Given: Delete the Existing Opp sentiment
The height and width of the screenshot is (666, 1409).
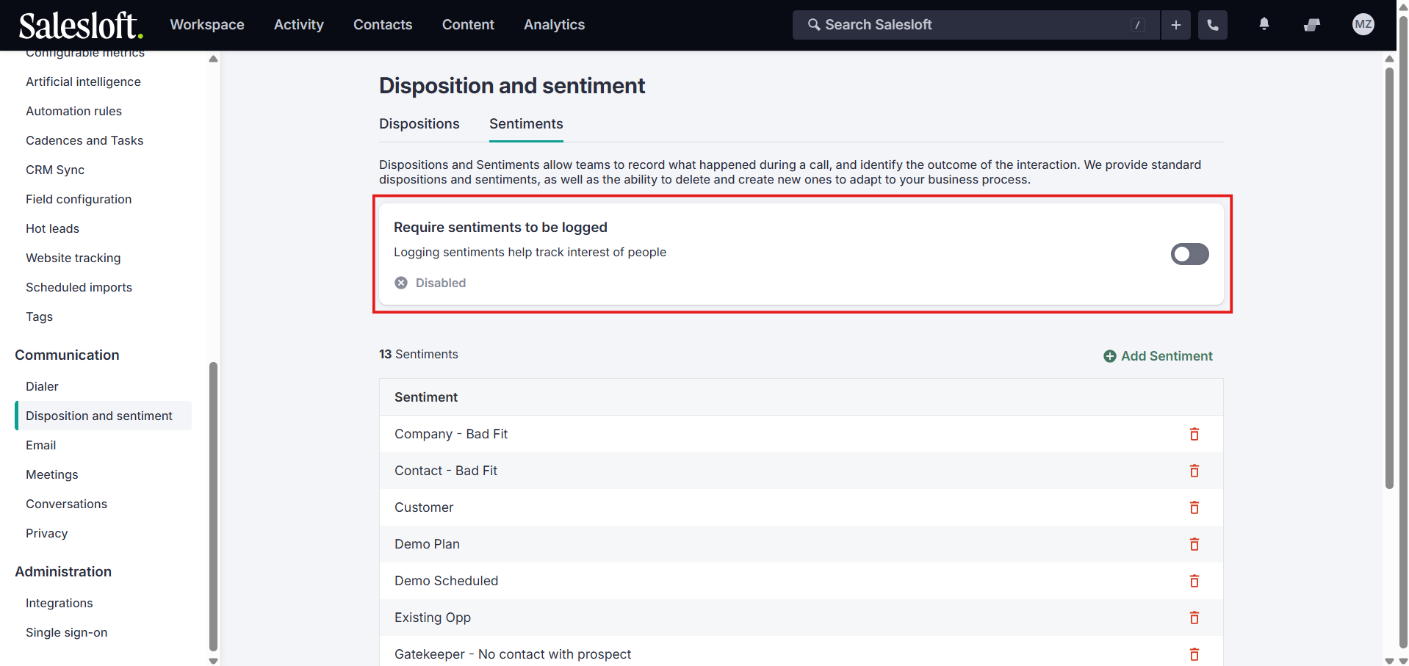Looking at the screenshot, I should 1194,618.
